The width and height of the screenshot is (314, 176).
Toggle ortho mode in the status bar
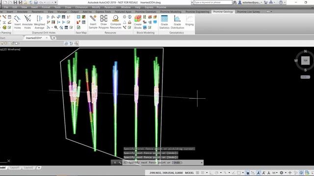211,173
